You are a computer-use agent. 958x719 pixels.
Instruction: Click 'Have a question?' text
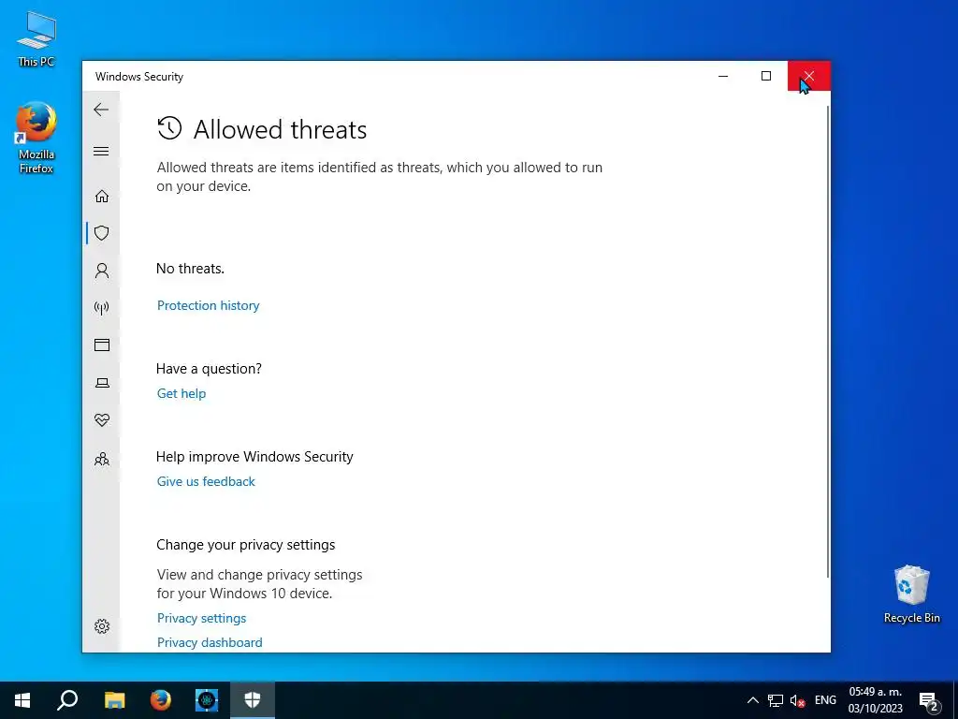tap(209, 369)
